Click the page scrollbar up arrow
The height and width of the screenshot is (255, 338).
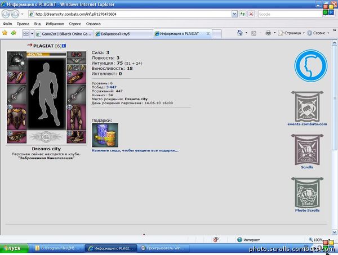pyautogui.click(x=334, y=42)
